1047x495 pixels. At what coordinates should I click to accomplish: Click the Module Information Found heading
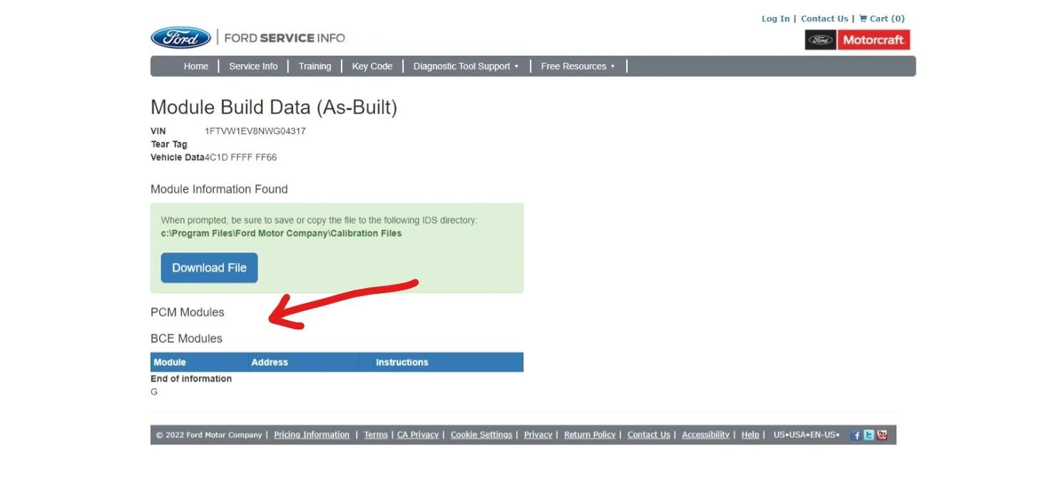[220, 189]
